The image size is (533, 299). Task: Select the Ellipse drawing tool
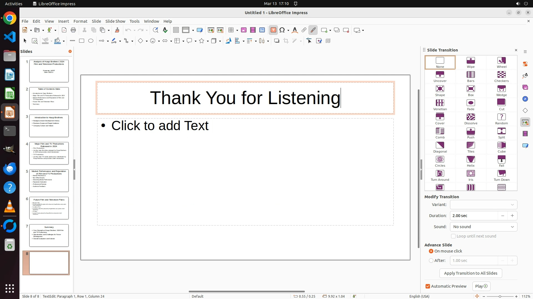tap(91, 41)
